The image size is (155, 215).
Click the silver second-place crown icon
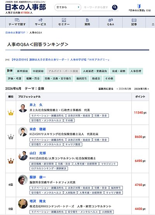(x=11, y=137)
